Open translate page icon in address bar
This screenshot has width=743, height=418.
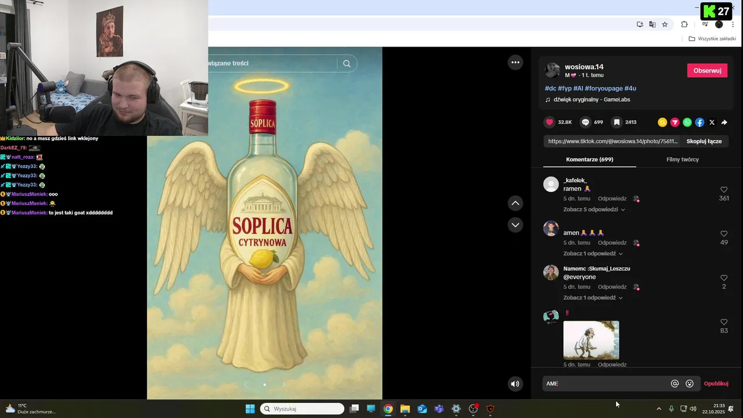pyautogui.click(x=652, y=24)
